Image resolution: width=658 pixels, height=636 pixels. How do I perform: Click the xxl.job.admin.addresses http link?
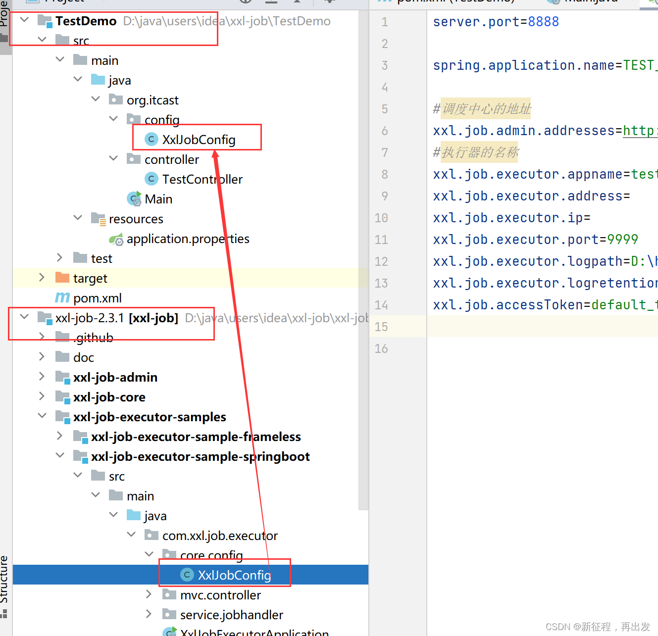(640, 131)
